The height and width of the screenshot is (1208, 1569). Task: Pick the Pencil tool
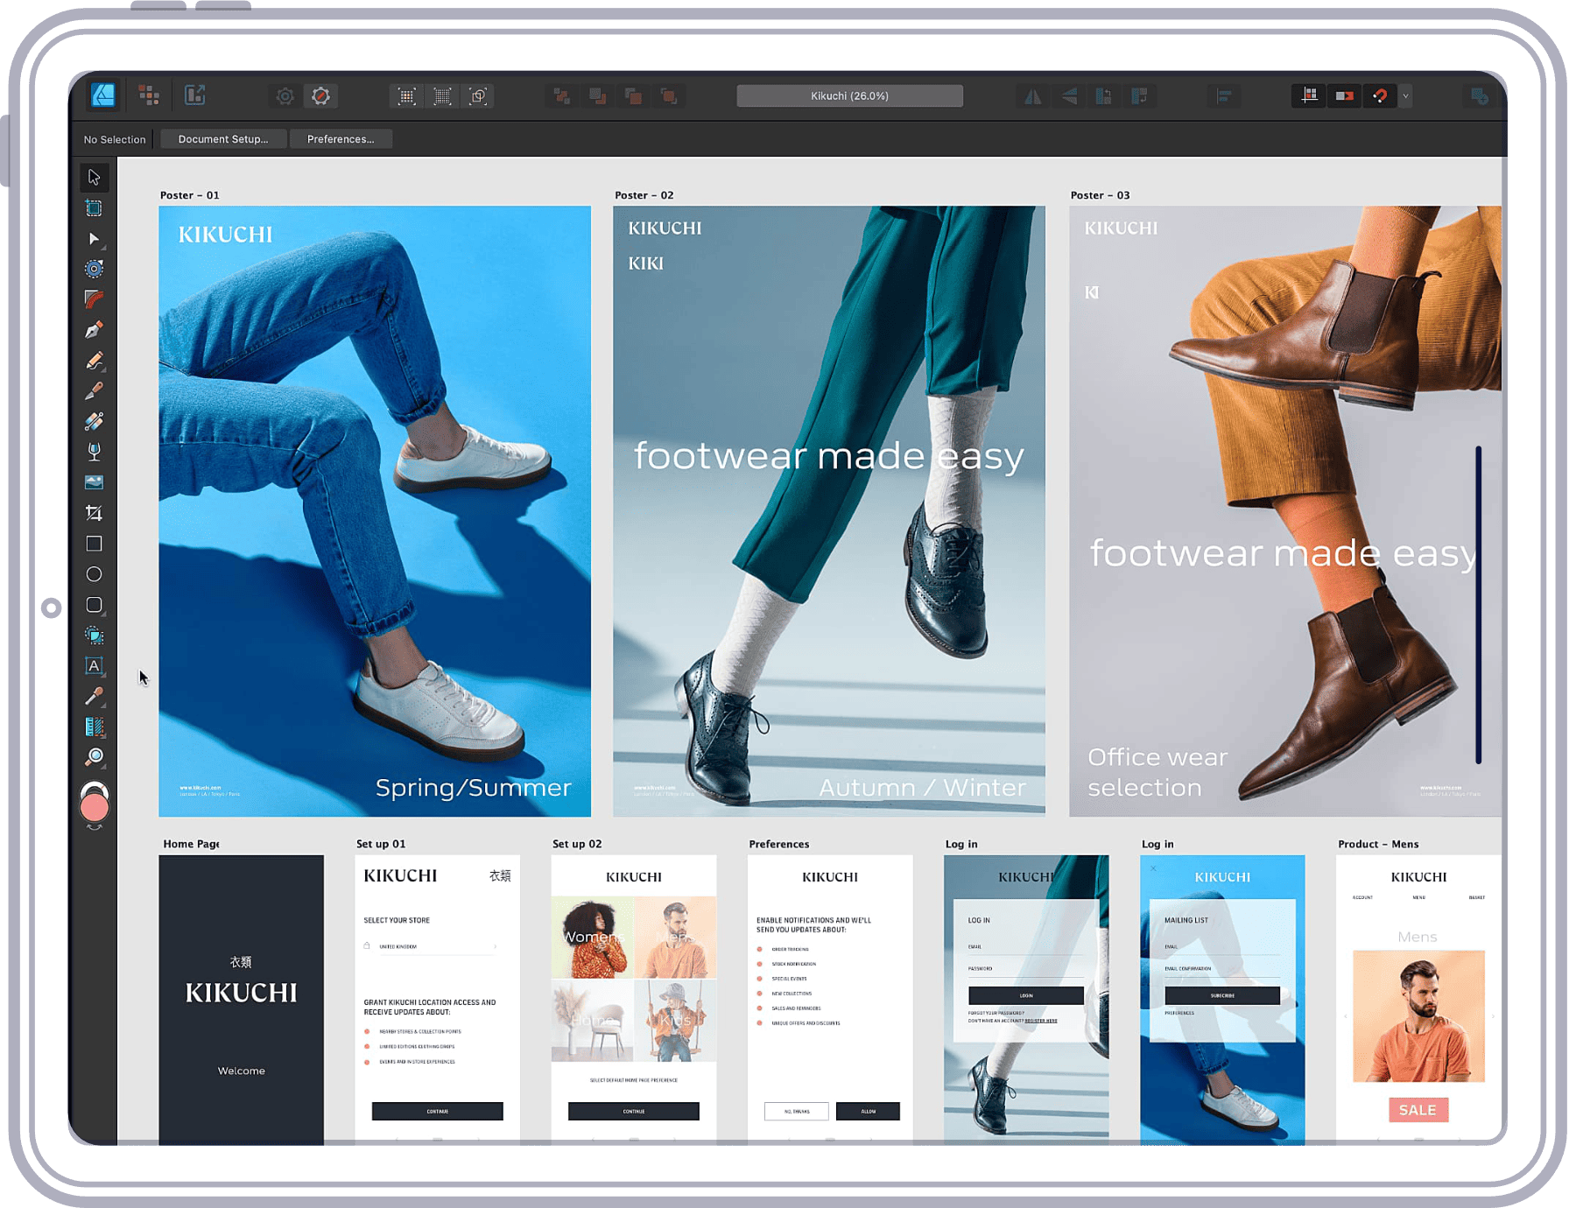point(94,359)
